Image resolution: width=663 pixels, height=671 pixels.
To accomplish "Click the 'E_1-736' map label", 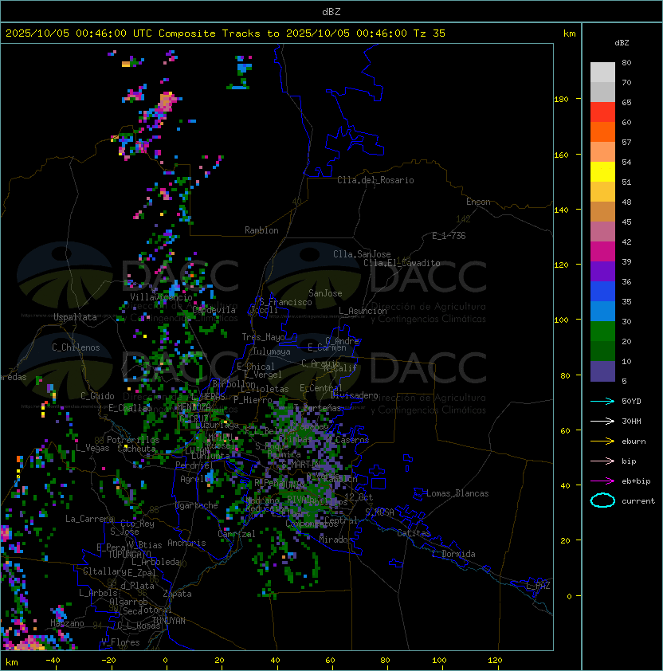I will (449, 236).
